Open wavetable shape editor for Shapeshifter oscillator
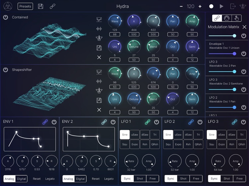Screen dimensions: 249x186 (x=99, y=72)
